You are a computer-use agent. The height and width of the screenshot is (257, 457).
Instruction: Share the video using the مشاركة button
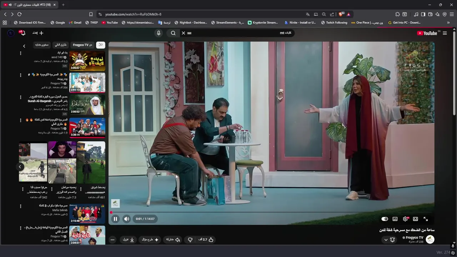[x=173, y=240]
